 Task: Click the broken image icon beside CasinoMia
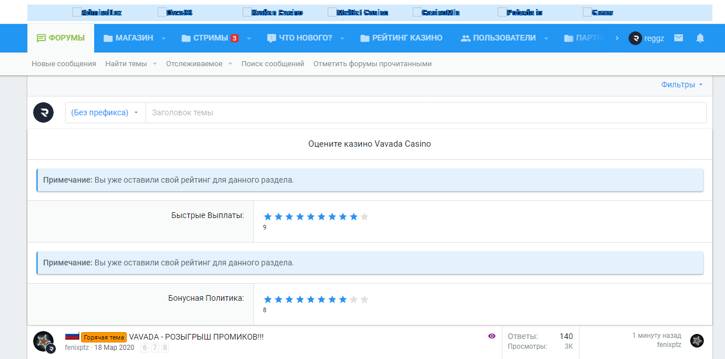click(x=417, y=12)
